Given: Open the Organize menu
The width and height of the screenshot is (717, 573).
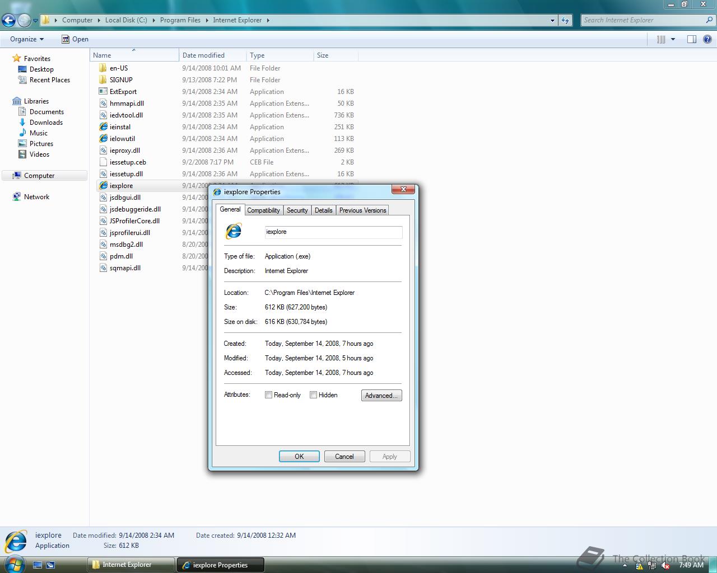Looking at the screenshot, I should [27, 39].
